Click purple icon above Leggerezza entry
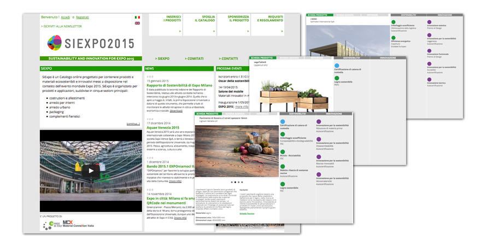 coord(429,35)
